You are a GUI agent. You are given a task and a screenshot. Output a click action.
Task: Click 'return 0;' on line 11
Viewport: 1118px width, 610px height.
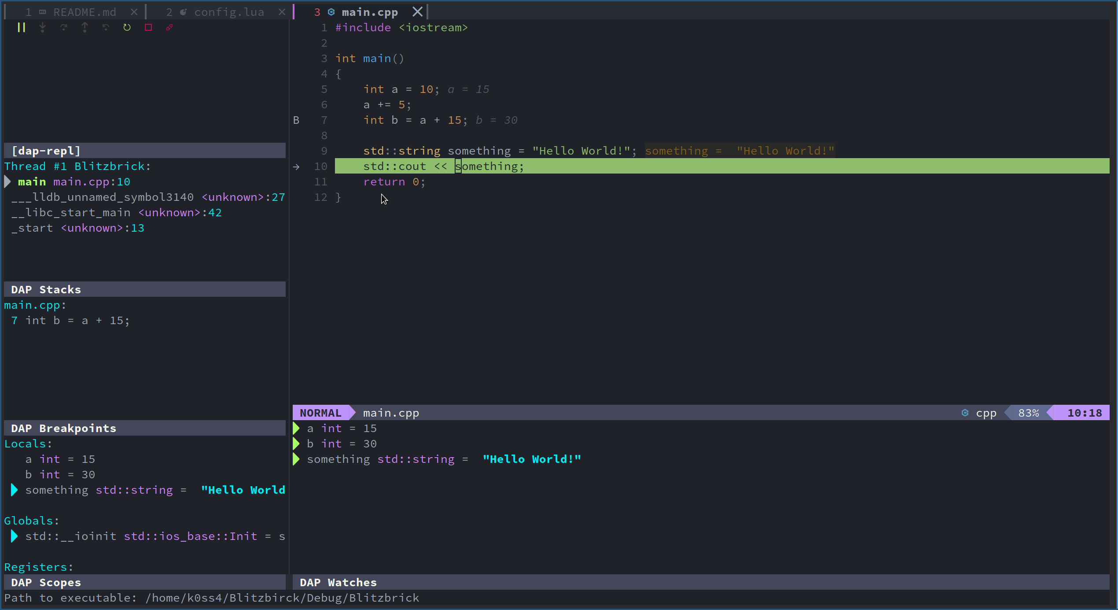(394, 181)
